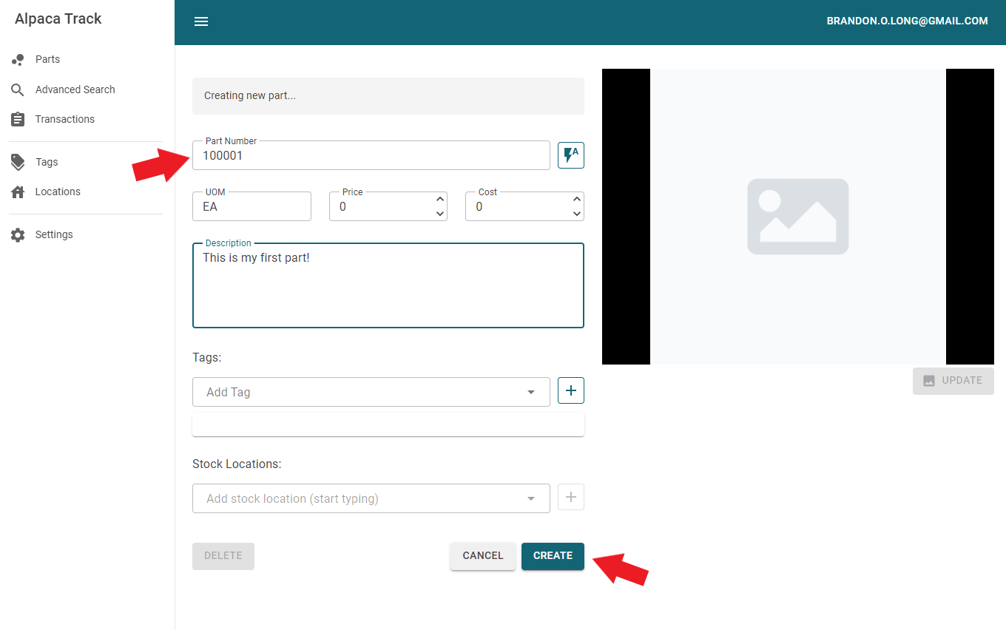Screen dimensions: 1006x630
Task: Click the Parts icon in sidebar
Action: click(x=18, y=60)
